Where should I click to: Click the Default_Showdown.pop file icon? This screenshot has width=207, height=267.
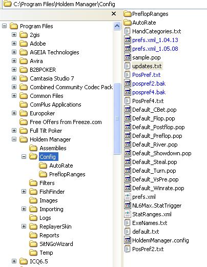127,153
